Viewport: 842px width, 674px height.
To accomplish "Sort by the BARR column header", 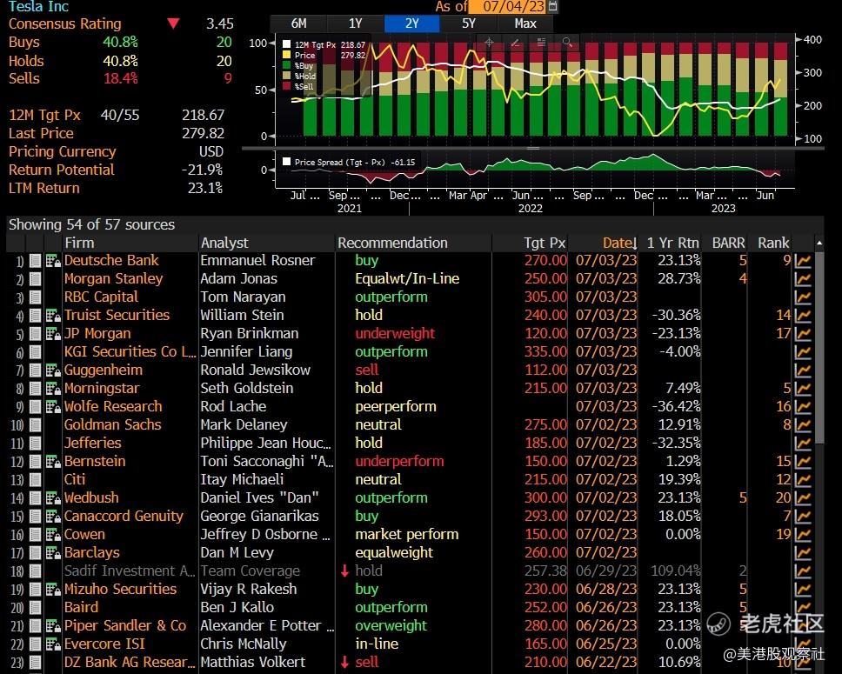I will (729, 243).
